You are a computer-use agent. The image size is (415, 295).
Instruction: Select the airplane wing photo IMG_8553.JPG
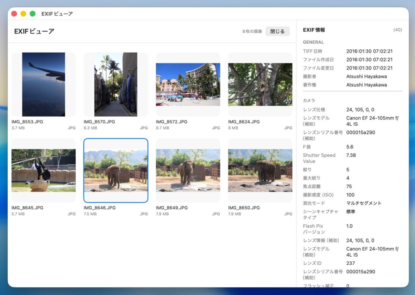(43, 84)
